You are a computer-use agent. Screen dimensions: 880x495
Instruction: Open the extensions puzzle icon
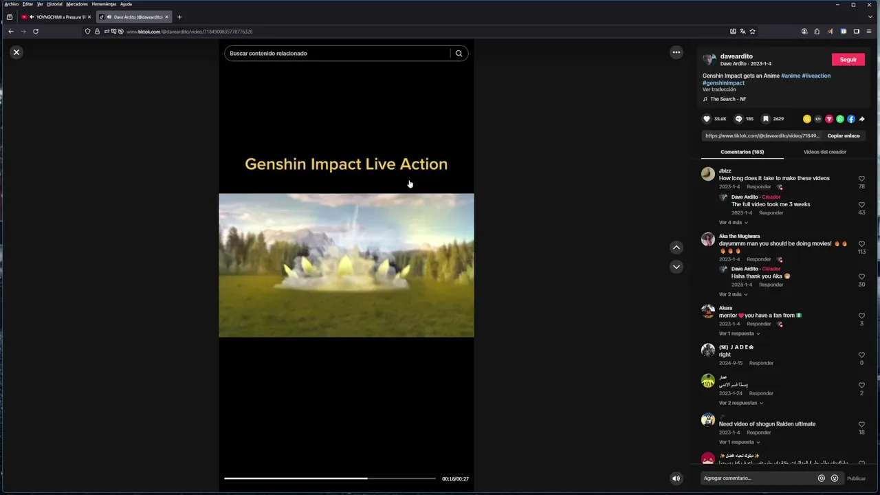tap(817, 32)
